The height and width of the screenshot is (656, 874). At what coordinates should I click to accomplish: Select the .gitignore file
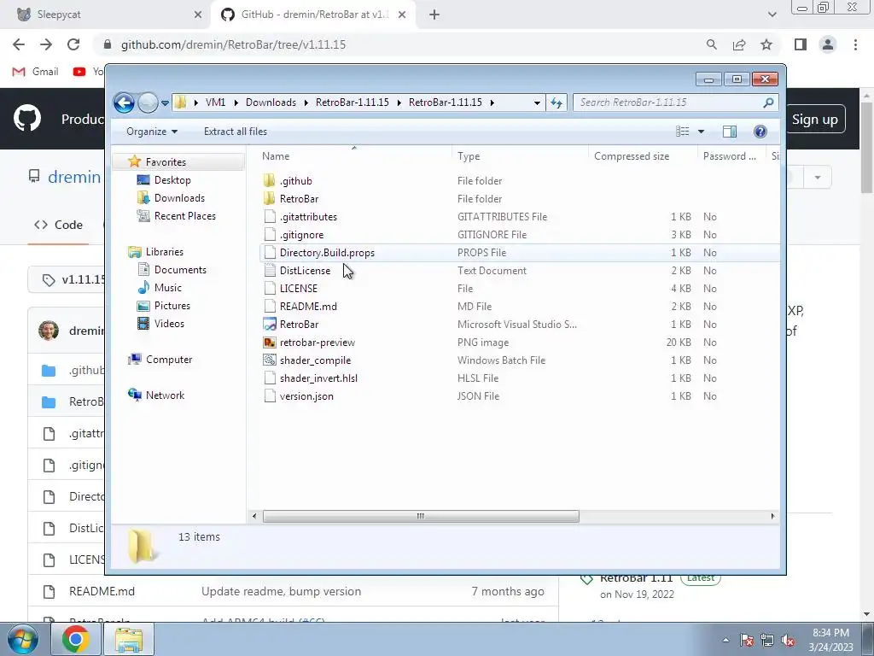click(301, 235)
